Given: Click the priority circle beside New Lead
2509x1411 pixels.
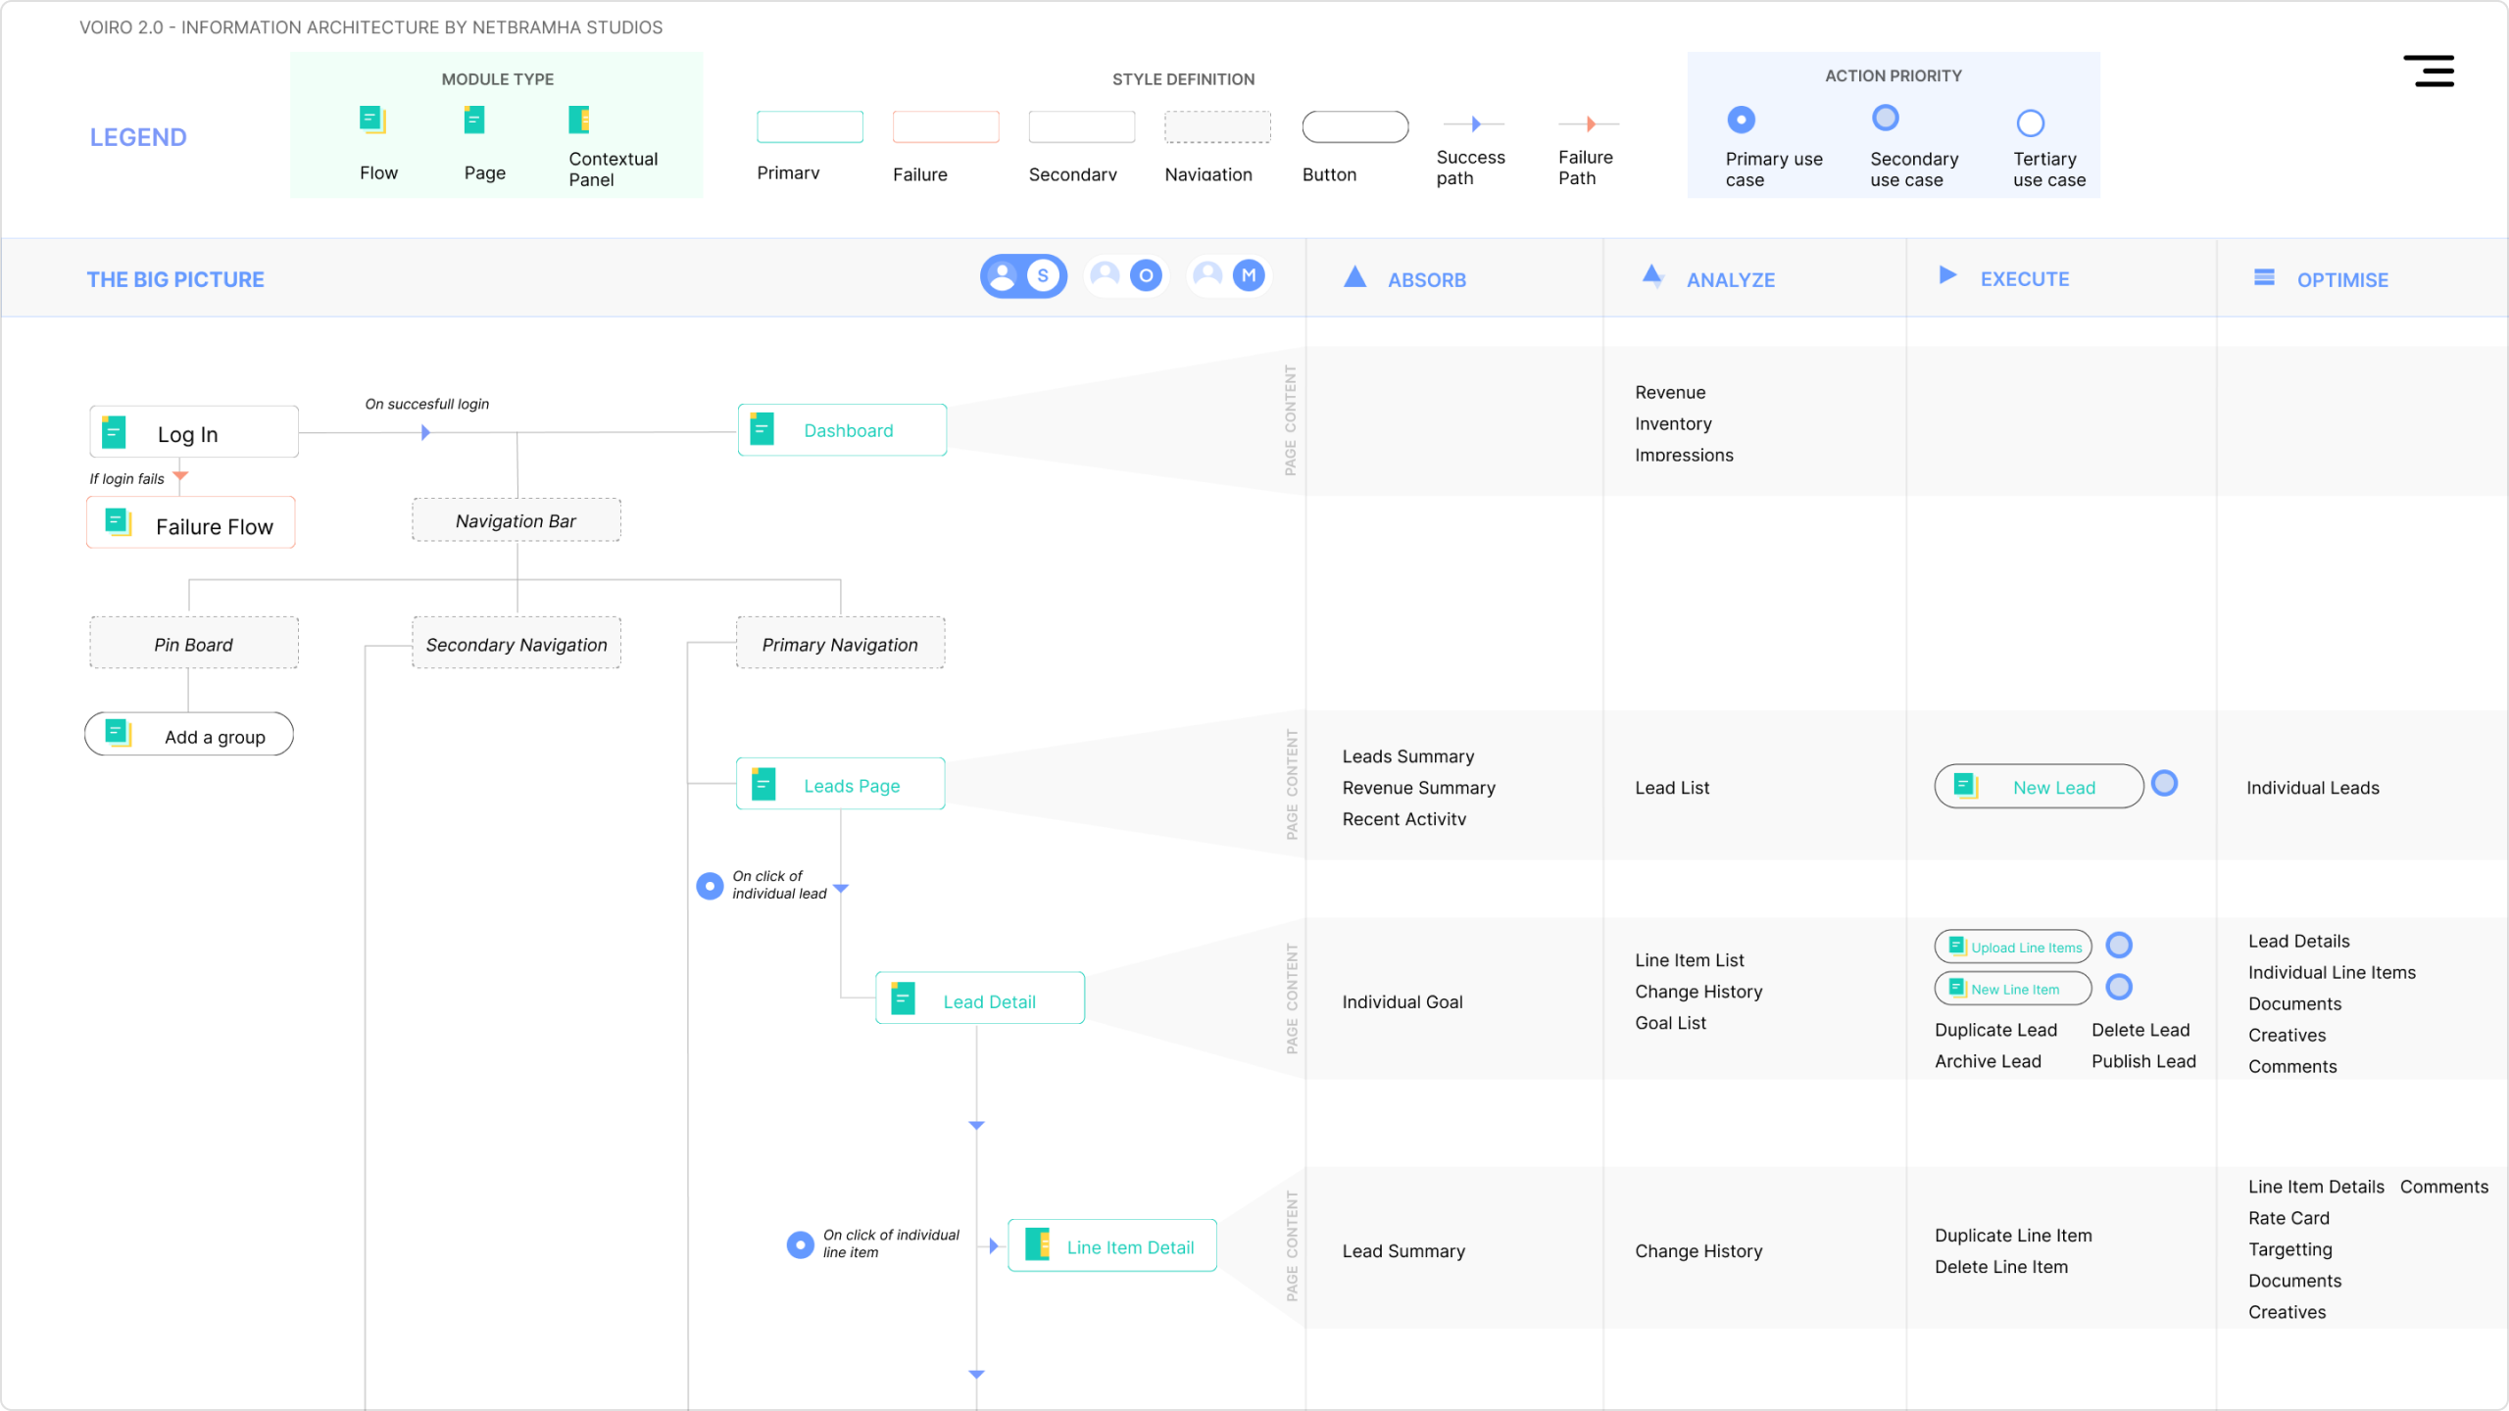Looking at the screenshot, I should click(2165, 784).
